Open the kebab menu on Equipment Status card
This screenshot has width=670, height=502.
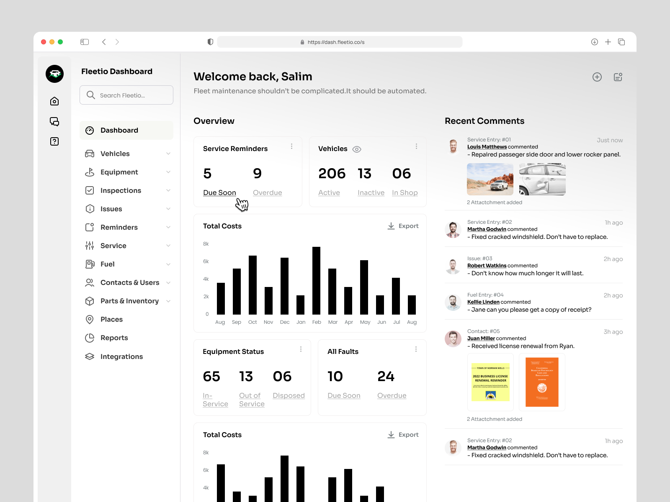point(301,349)
